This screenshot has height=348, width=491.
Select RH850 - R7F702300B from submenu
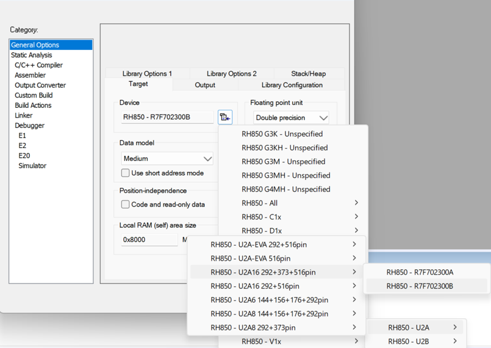[x=420, y=286]
